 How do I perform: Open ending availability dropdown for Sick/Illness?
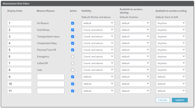(171, 30)
